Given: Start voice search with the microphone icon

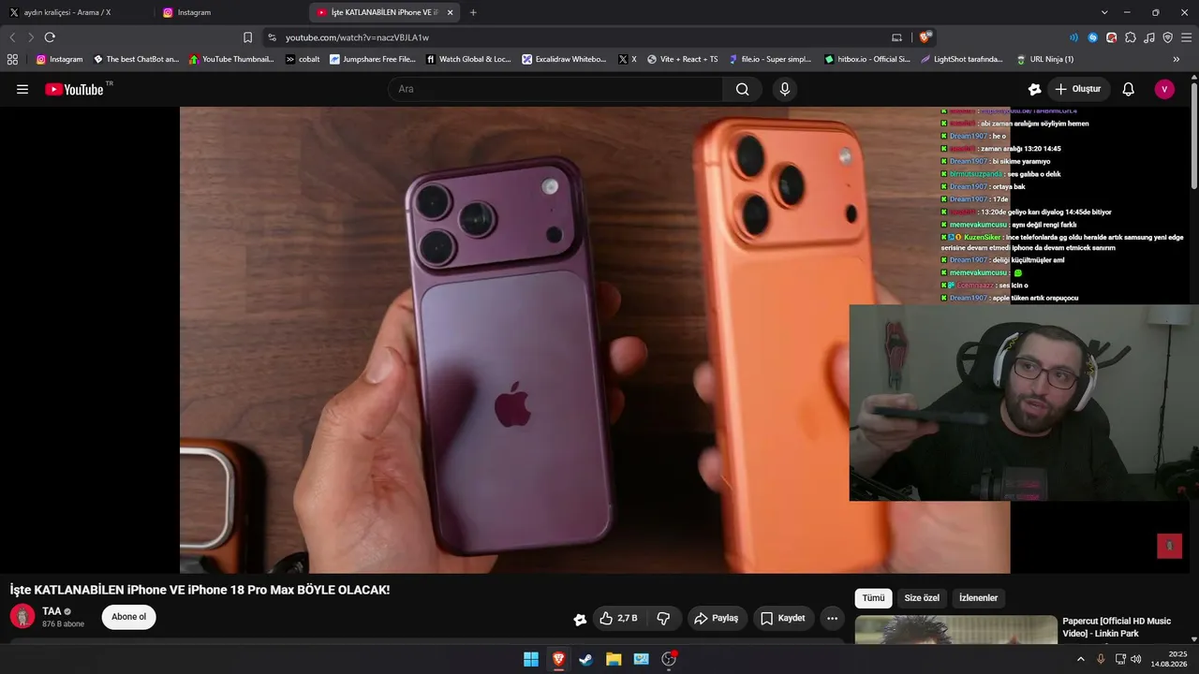Looking at the screenshot, I should point(785,89).
